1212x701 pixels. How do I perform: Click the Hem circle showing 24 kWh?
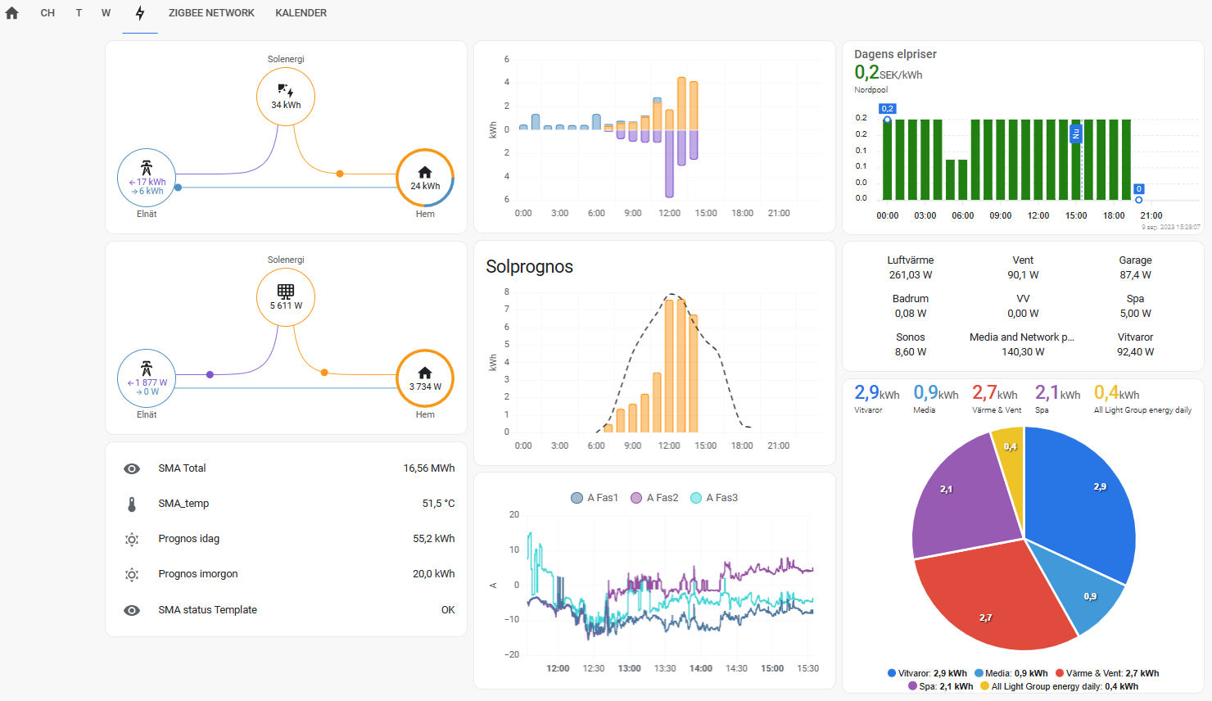(x=425, y=178)
